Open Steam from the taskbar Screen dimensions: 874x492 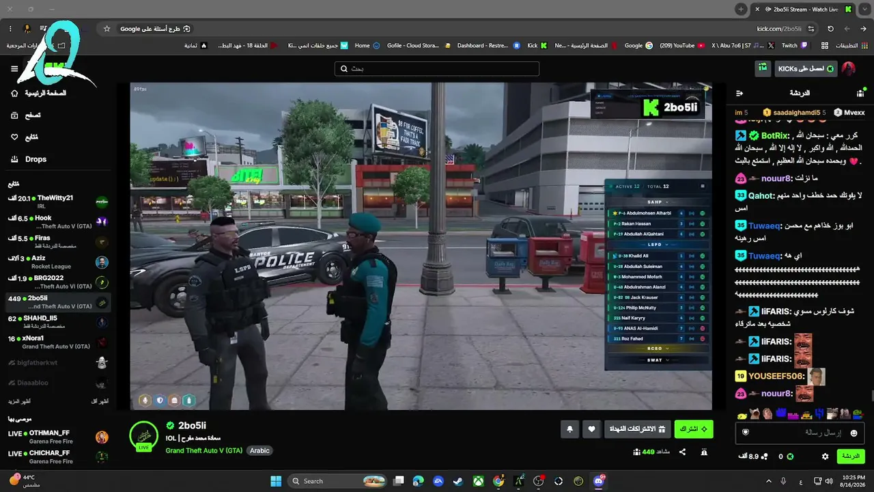pyautogui.click(x=457, y=481)
